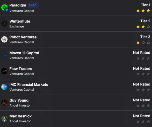Select the Maven 11 Capital name
This screenshot has height=127, width=152.
[24, 53]
